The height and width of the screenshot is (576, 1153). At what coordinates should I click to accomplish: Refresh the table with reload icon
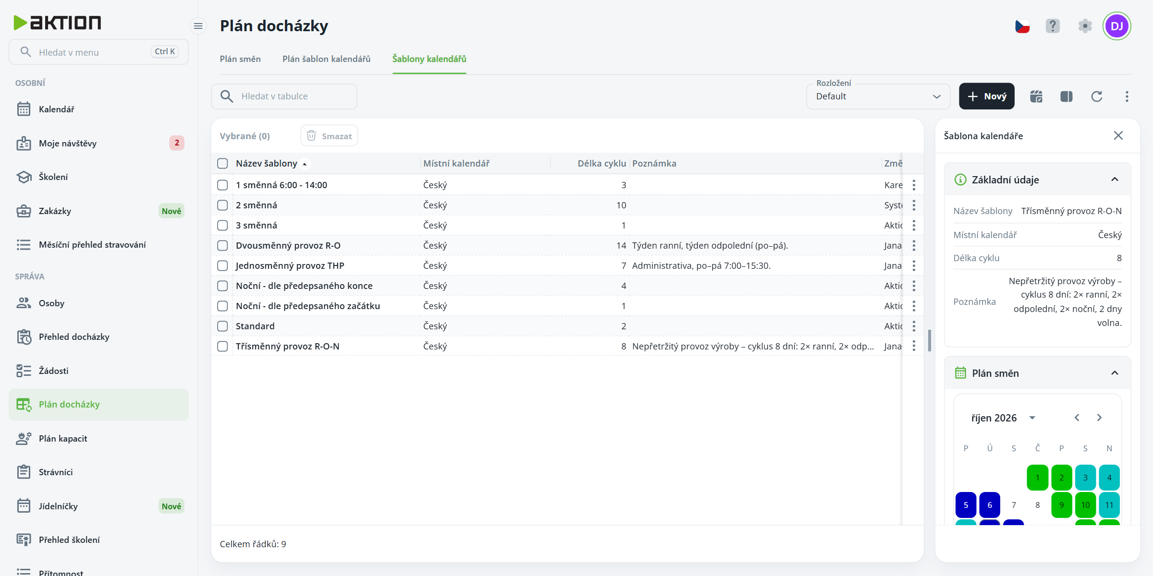pos(1097,96)
